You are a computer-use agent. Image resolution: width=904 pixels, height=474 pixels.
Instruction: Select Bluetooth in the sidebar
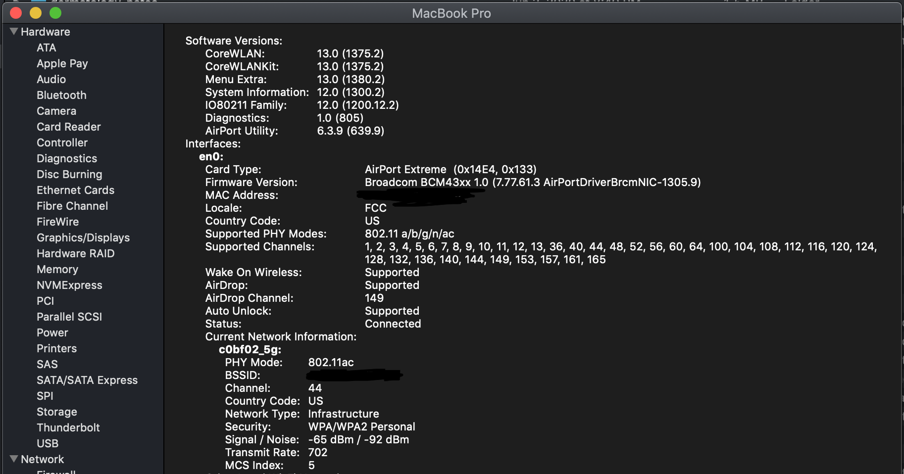(61, 95)
